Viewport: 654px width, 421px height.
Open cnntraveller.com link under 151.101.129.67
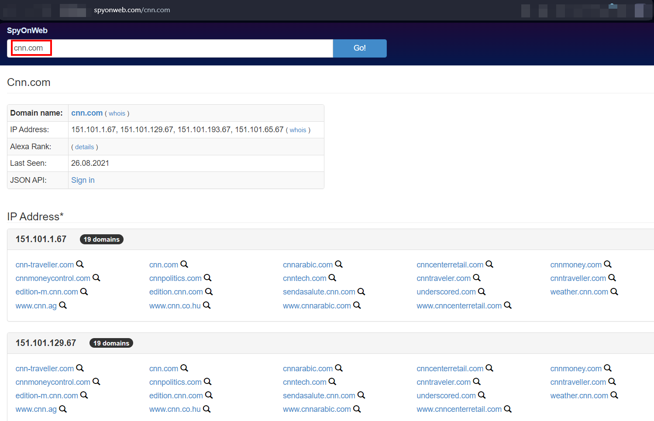pyautogui.click(x=578, y=382)
